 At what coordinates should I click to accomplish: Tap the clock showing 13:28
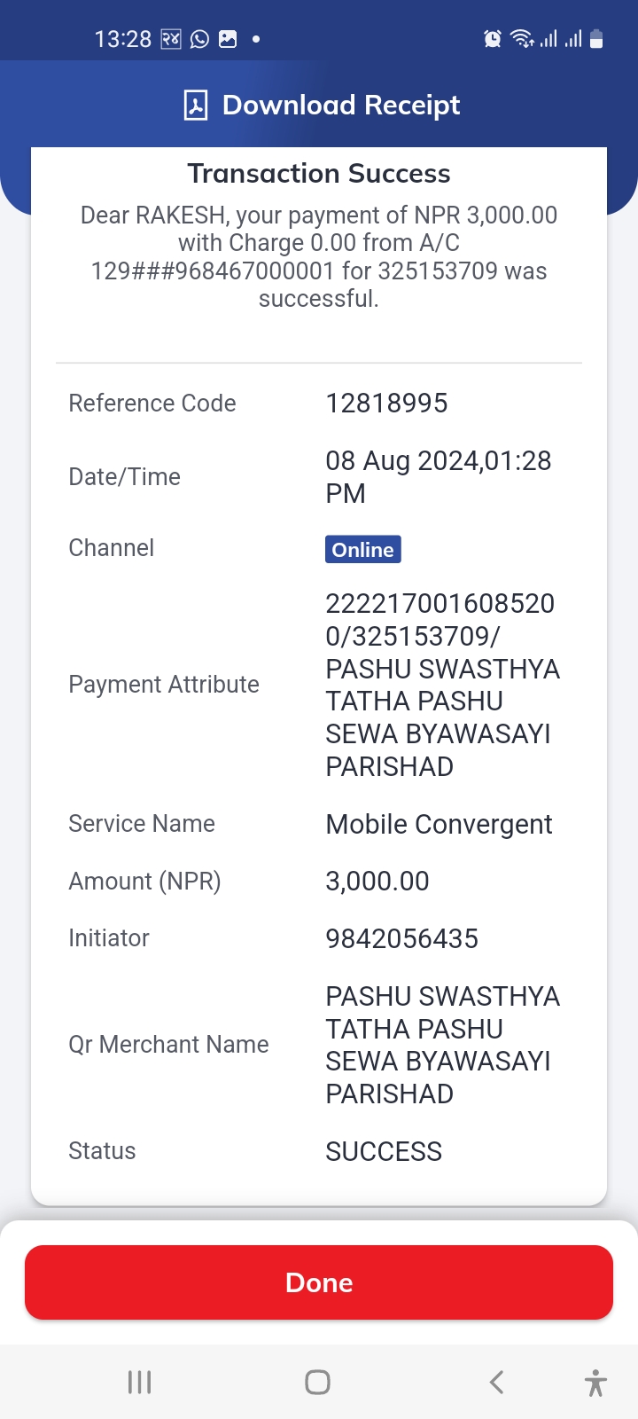click(123, 39)
